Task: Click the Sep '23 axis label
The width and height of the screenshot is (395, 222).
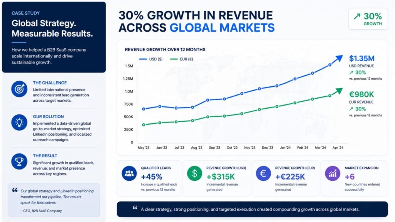Action: [x=214, y=148]
